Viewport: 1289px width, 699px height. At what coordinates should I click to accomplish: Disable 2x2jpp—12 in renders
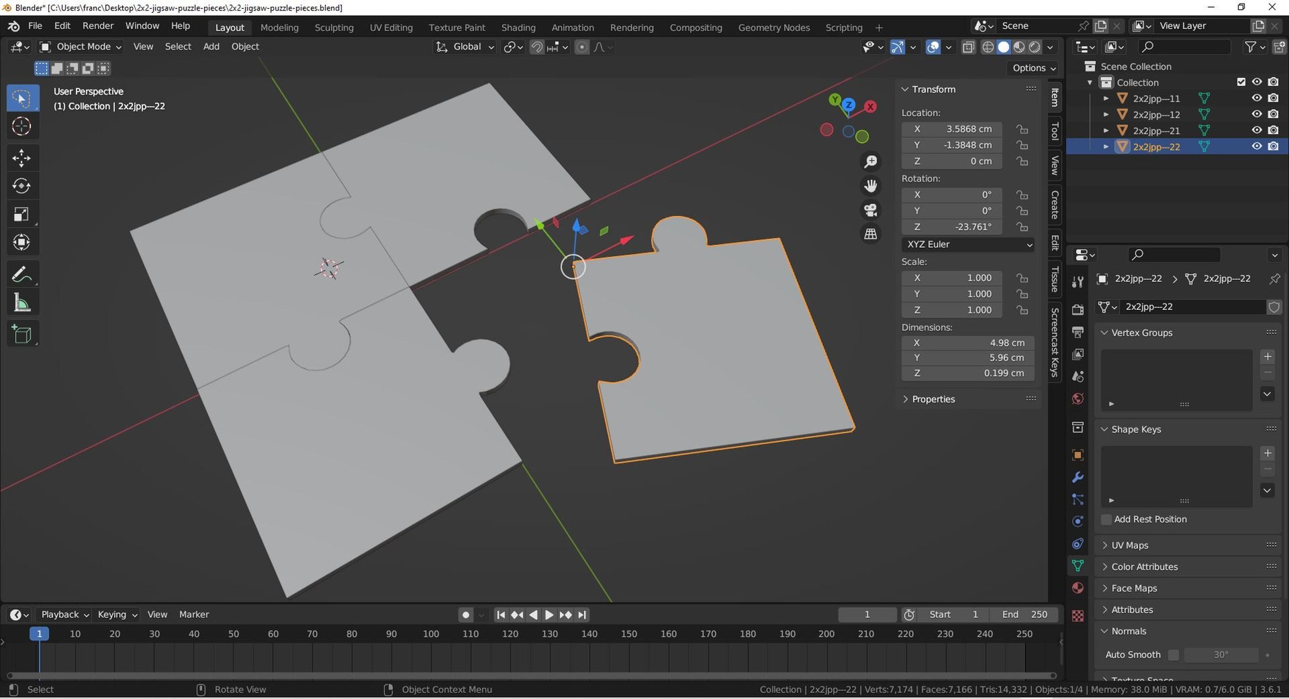[1273, 114]
